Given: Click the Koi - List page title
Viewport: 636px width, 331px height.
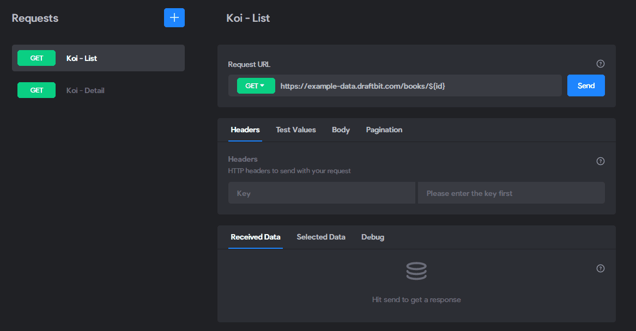Looking at the screenshot, I should 248,18.
